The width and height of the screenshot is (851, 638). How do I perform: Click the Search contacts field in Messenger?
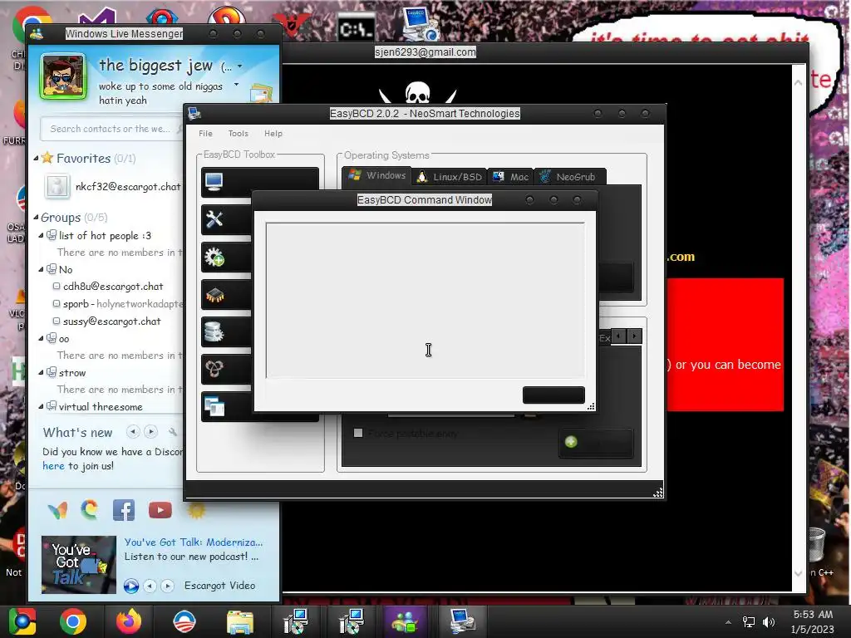coord(111,129)
